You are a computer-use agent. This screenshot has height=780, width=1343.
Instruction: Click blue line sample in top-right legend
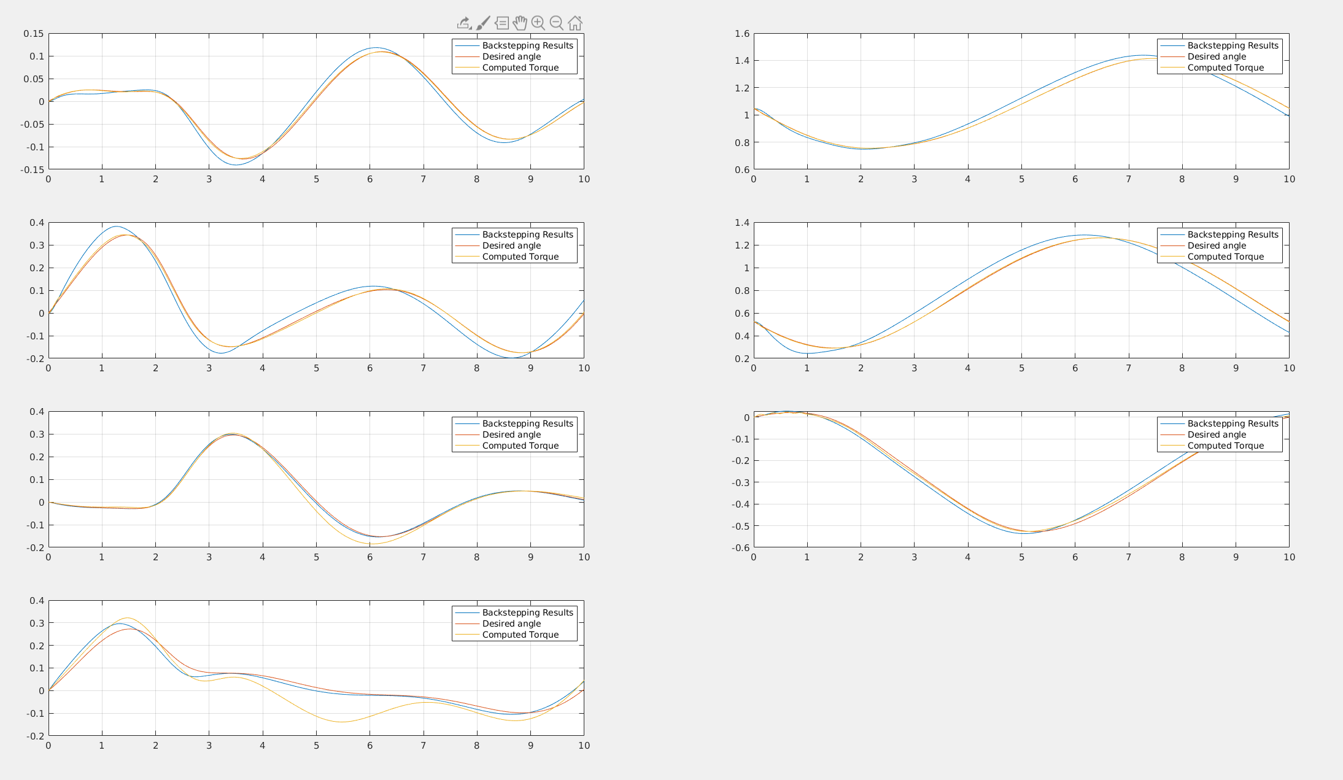(x=1172, y=45)
